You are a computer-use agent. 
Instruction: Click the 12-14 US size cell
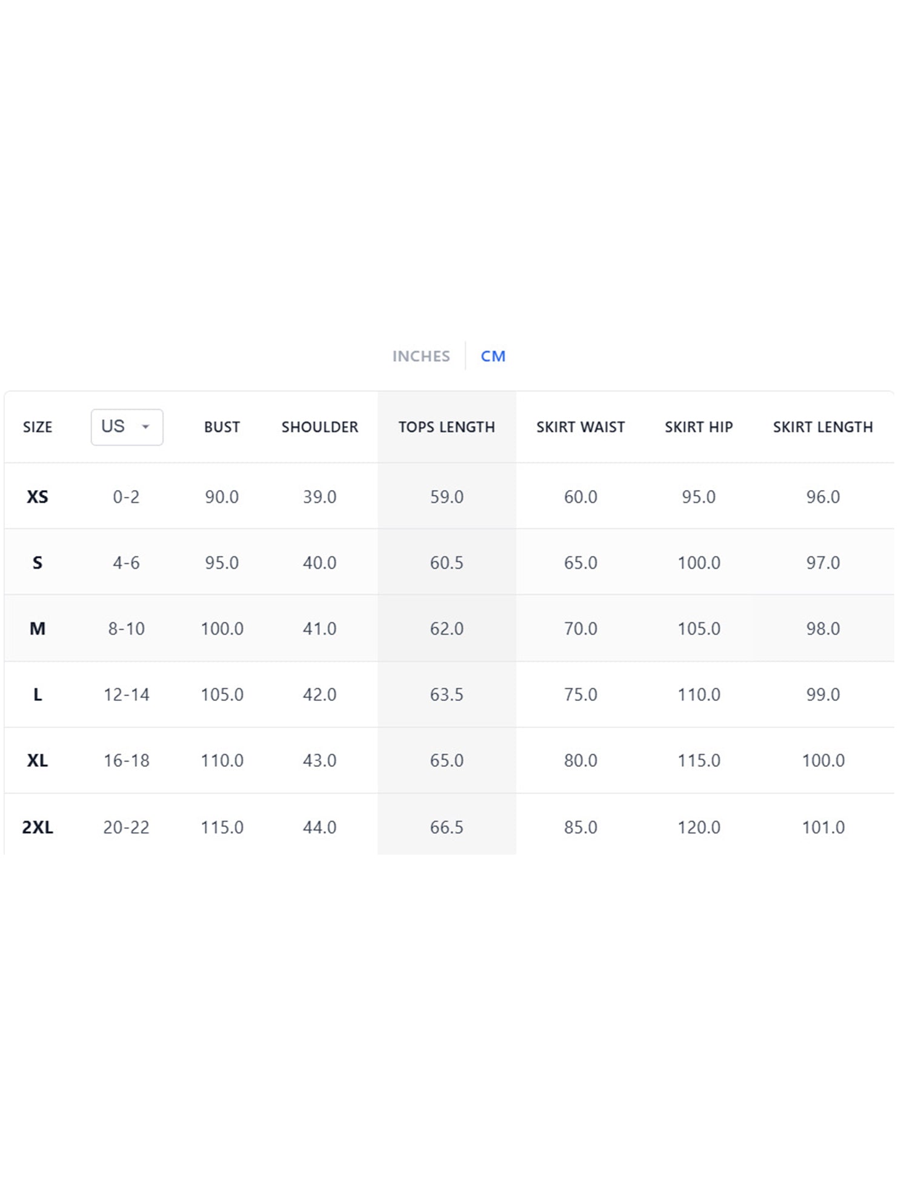126,695
